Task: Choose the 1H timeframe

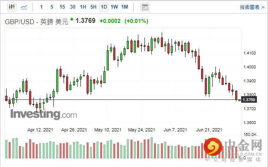Action: click(x=83, y=7)
